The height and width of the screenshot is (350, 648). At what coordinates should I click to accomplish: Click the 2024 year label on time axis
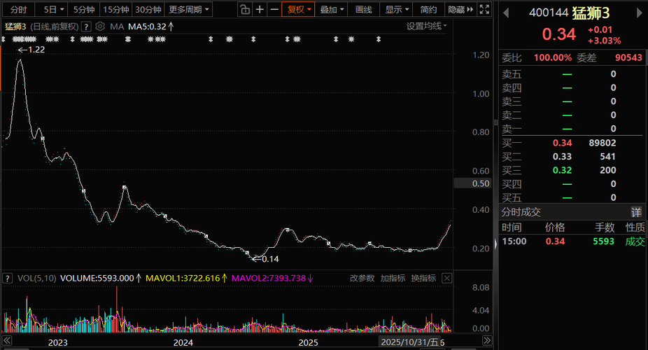pos(183,342)
